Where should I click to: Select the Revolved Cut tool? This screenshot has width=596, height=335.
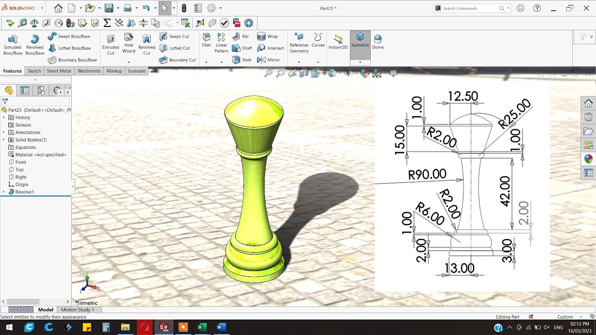pos(147,45)
